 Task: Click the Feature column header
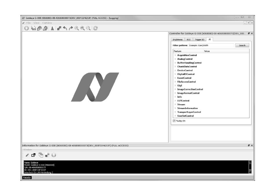tap(188, 51)
